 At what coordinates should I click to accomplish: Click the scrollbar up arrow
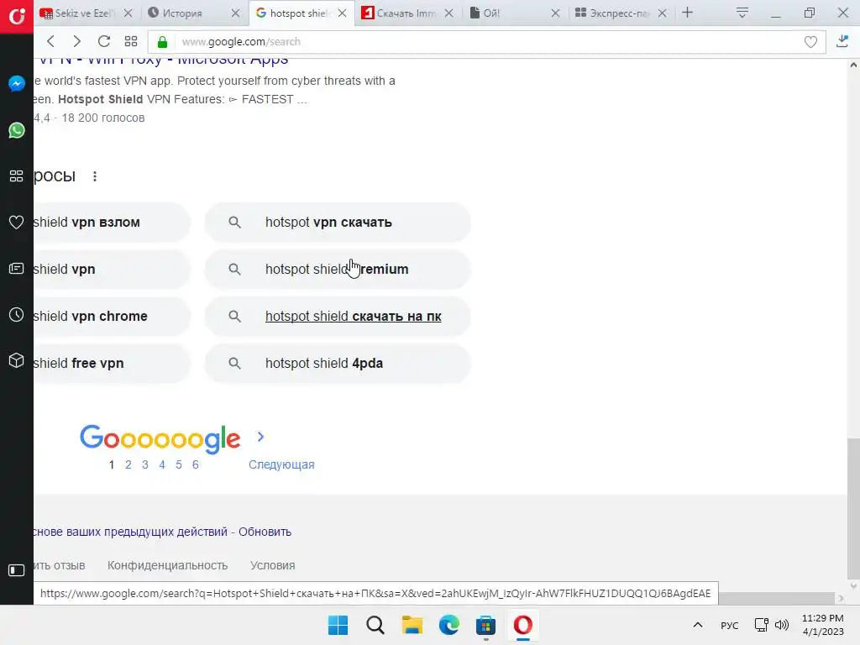coord(853,65)
